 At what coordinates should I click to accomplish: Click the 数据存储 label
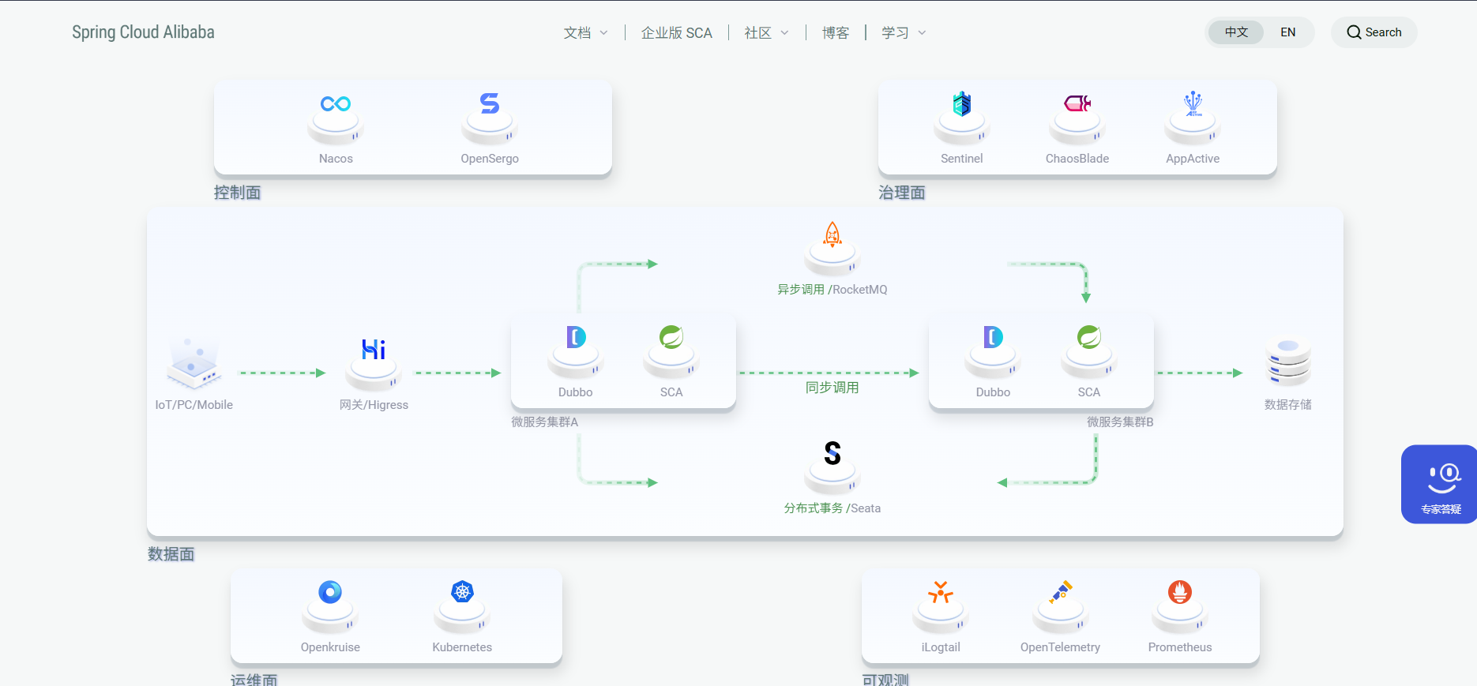point(1288,405)
